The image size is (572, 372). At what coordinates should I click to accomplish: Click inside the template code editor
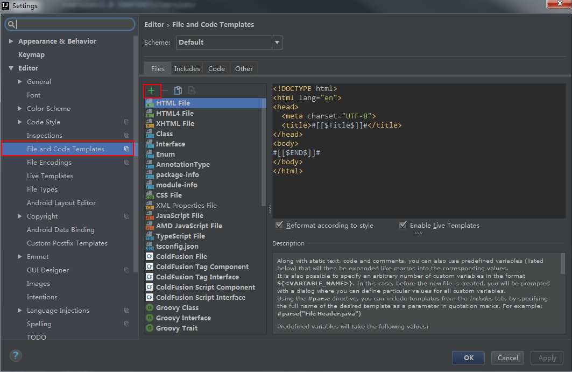point(419,151)
